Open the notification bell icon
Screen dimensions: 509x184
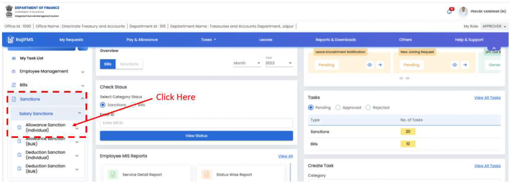coord(450,11)
